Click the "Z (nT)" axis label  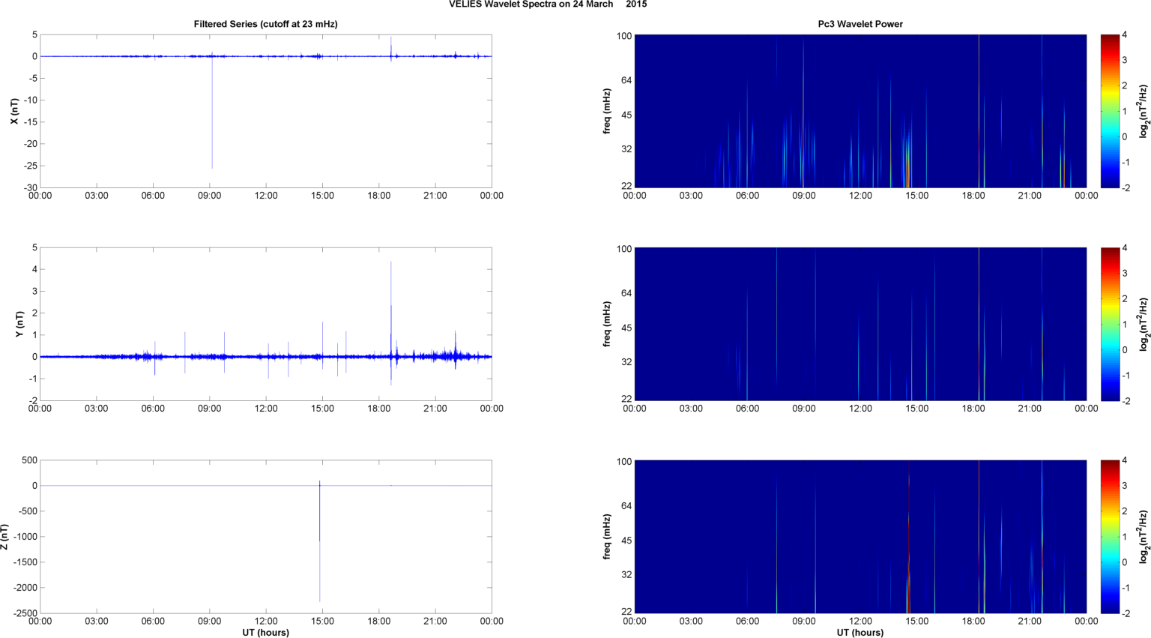tap(5, 537)
